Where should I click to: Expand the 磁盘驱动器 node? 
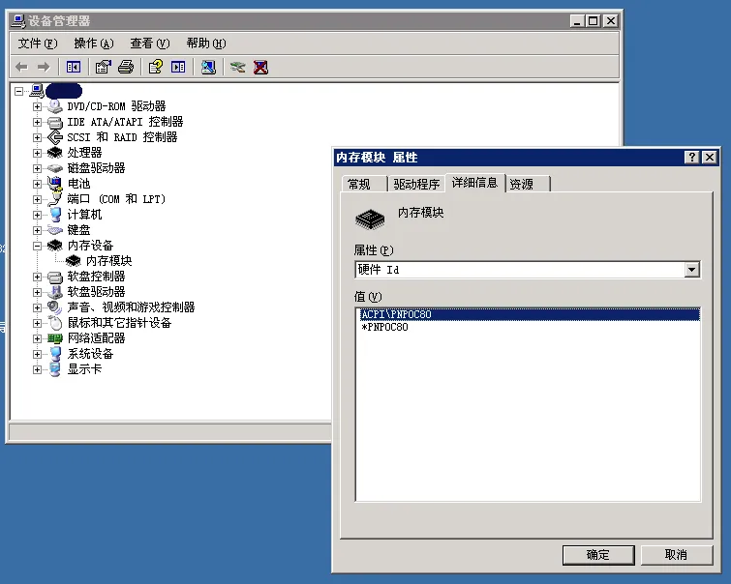click(37, 168)
